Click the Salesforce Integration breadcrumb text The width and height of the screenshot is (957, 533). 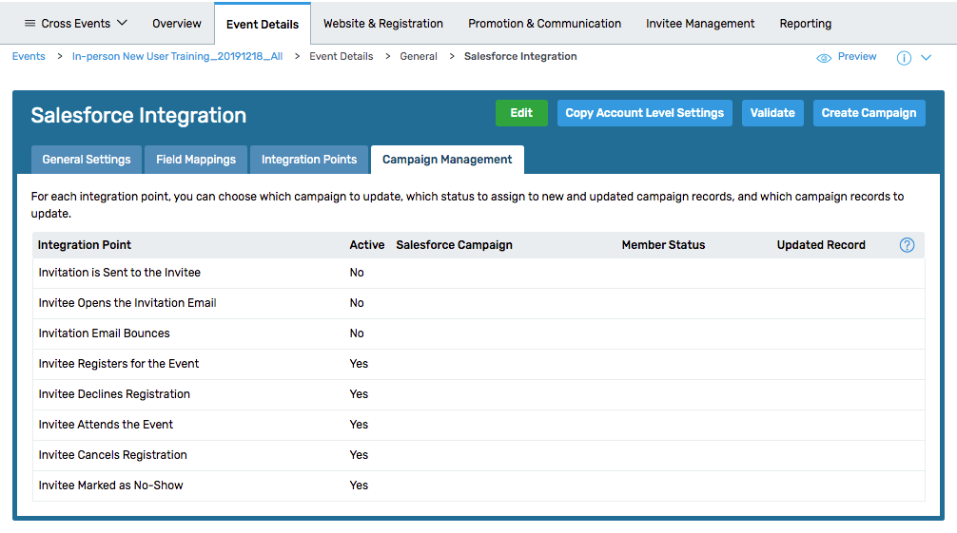(x=520, y=56)
